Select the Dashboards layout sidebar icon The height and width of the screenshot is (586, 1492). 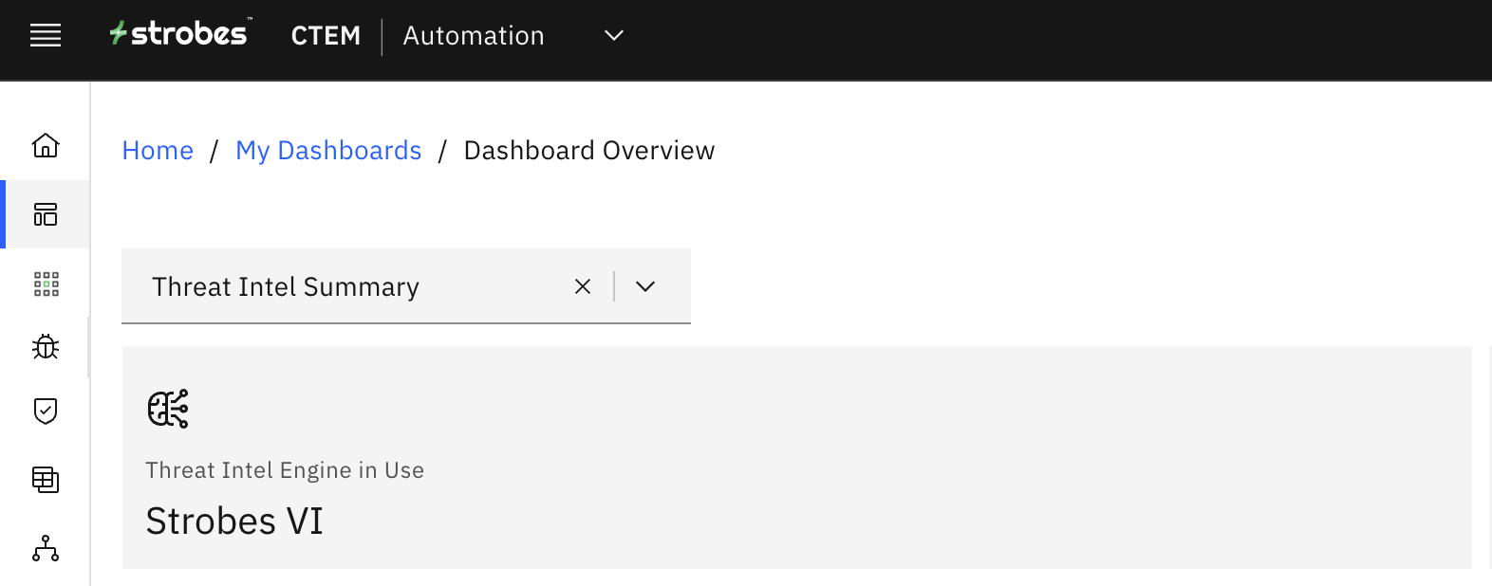46,214
